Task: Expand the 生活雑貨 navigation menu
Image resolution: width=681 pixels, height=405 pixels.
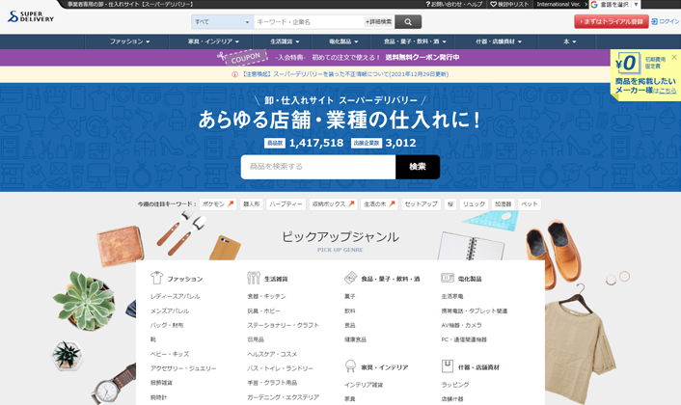Action: pyautogui.click(x=285, y=41)
